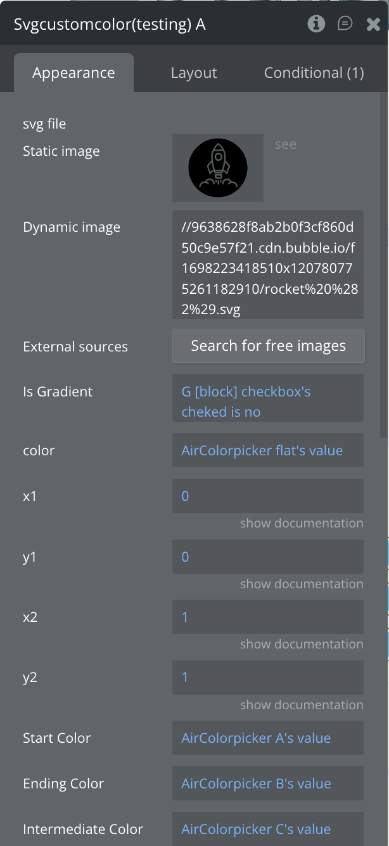This screenshot has height=846, width=389.
Task: Open the Conditional (1) tab
Action: click(314, 73)
